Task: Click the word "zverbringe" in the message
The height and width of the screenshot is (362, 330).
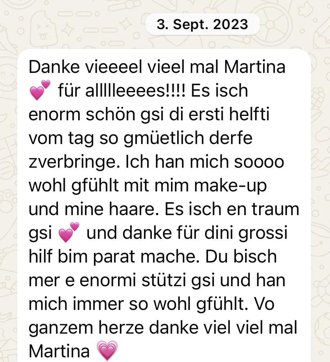Action: [x=74, y=163]
